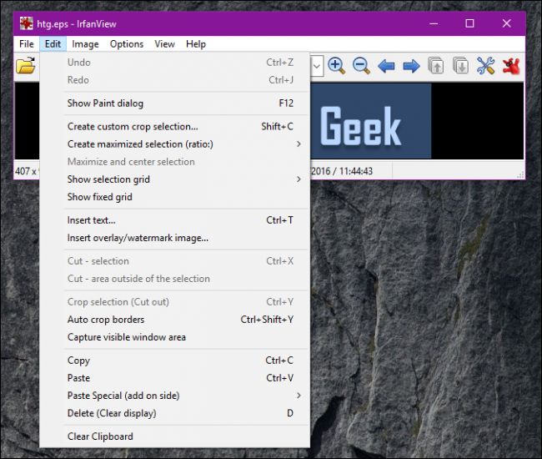Open the Help menu
The height and width of the screenshot is (459, 542).
196,44
